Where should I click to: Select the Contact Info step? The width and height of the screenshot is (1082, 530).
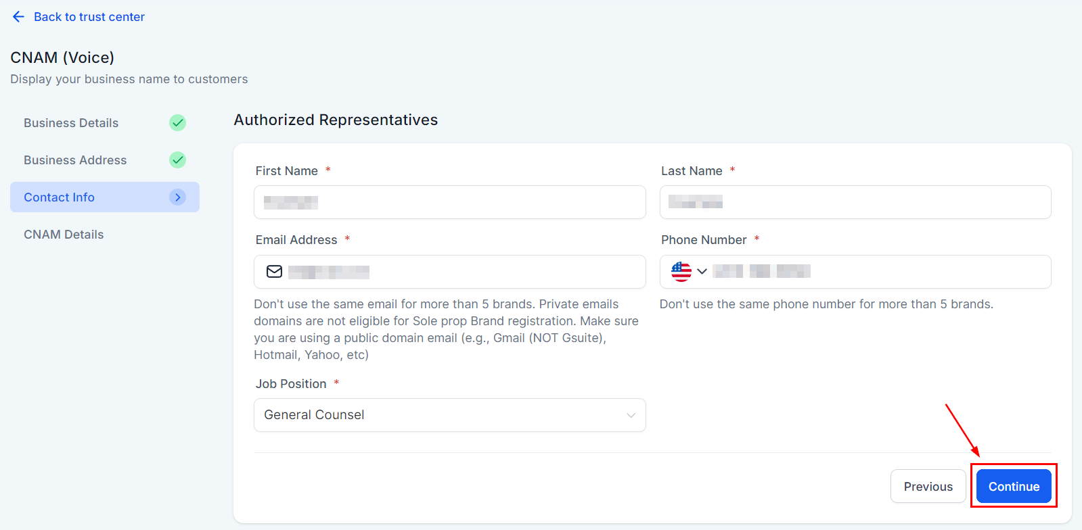coord(60,197)
